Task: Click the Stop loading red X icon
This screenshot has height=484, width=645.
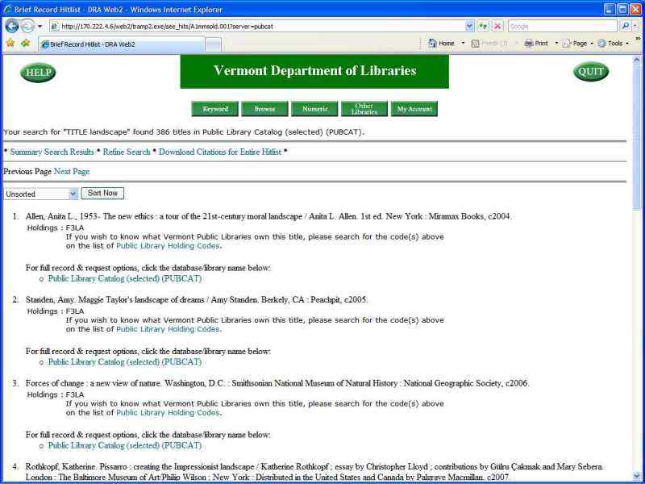Action: 497,27
